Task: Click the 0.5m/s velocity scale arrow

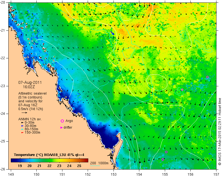Action: (24, 113)
